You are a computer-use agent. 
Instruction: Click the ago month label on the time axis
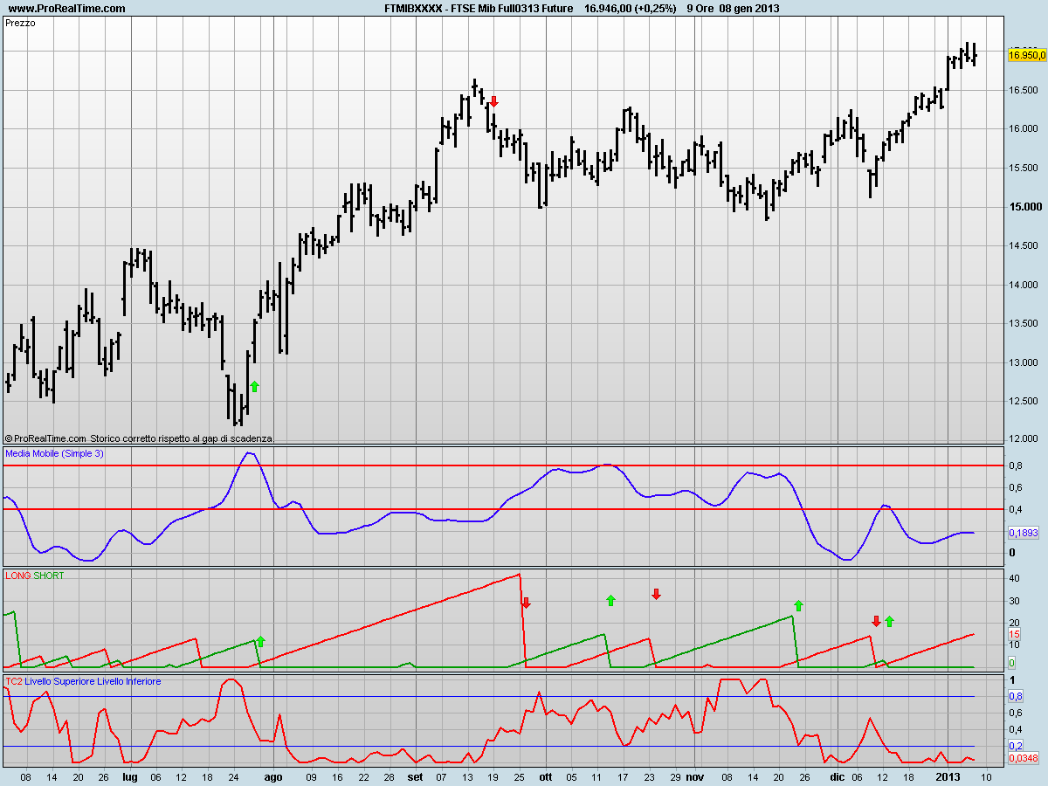[273, 776]
